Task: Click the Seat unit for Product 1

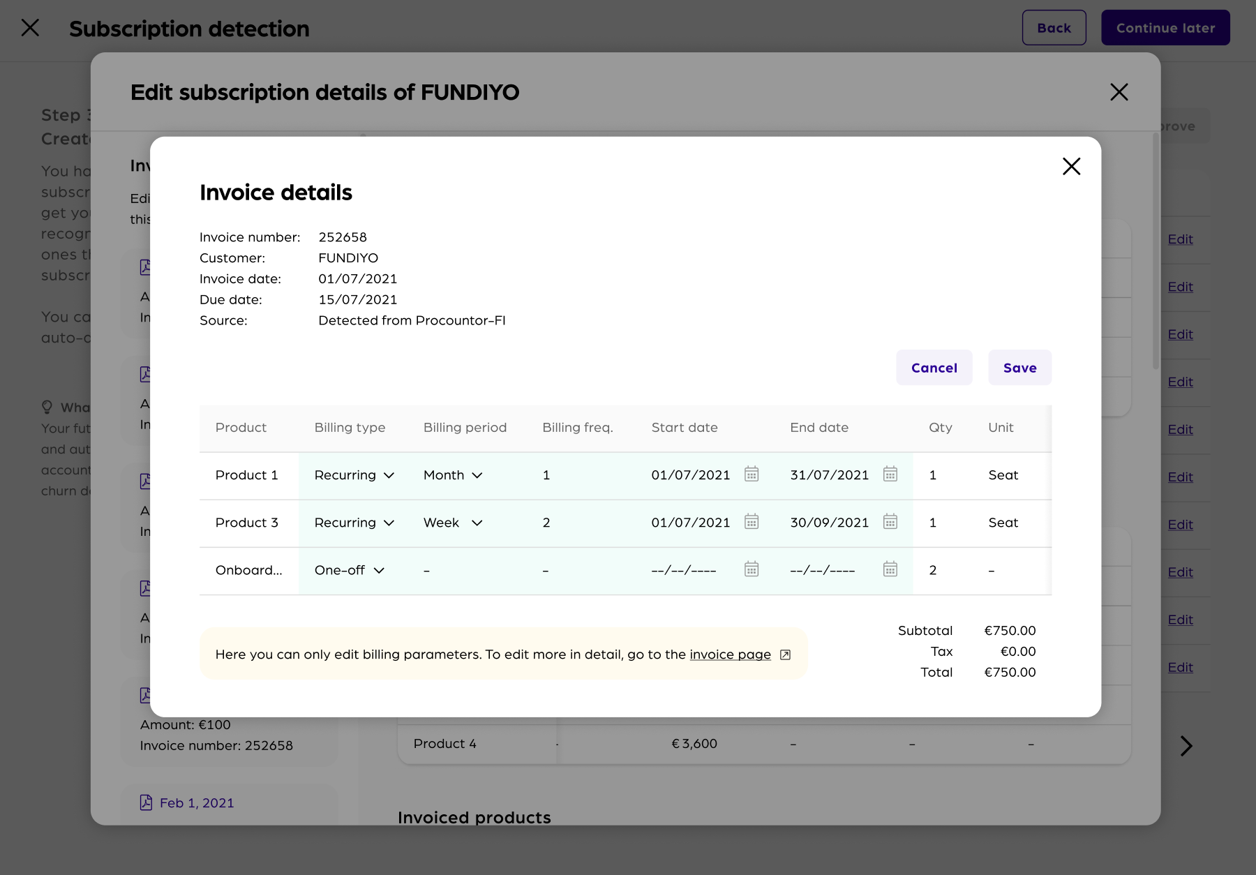Action: (1003, 475)
